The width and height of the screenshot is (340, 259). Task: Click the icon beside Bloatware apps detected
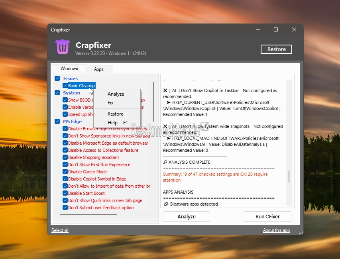click(x=166, y=204)
